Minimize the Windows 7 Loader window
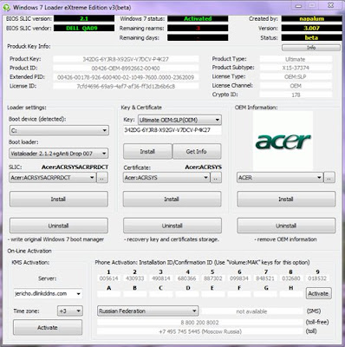Viewport: 345px width, 347px height. coord(299,6)
